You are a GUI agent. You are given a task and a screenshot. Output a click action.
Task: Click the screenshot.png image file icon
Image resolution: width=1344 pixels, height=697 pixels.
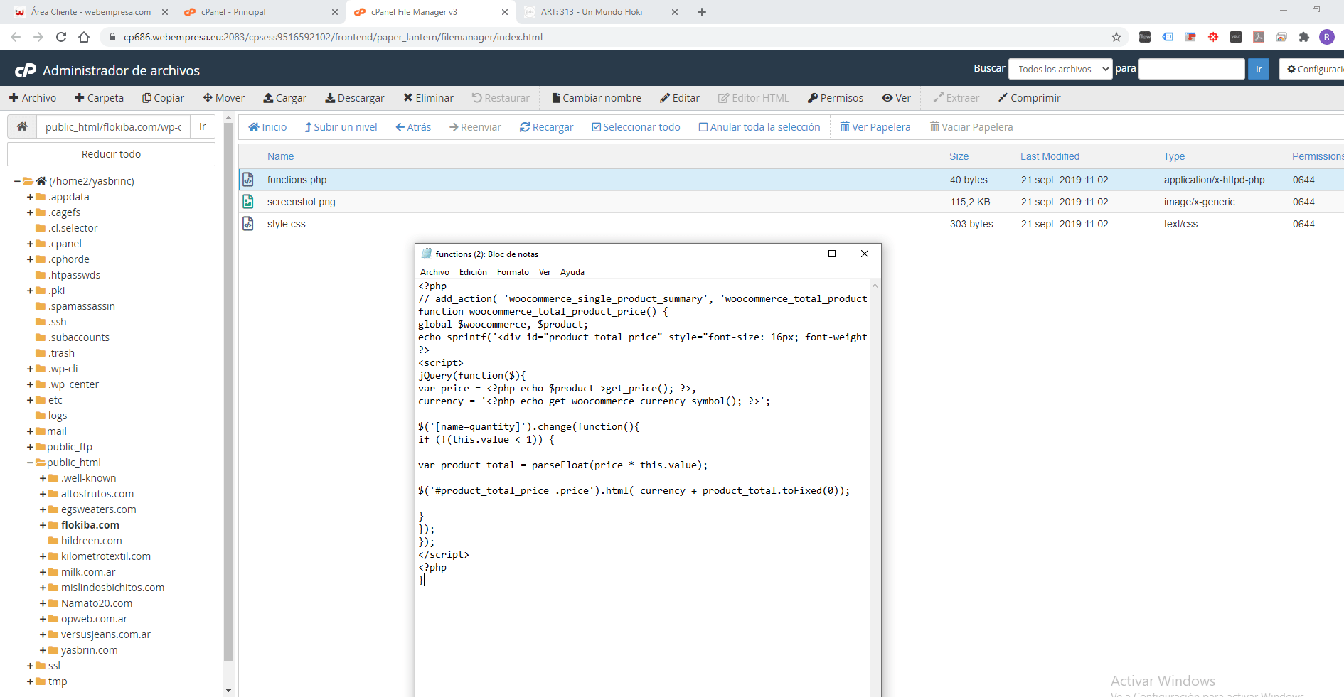248,202
